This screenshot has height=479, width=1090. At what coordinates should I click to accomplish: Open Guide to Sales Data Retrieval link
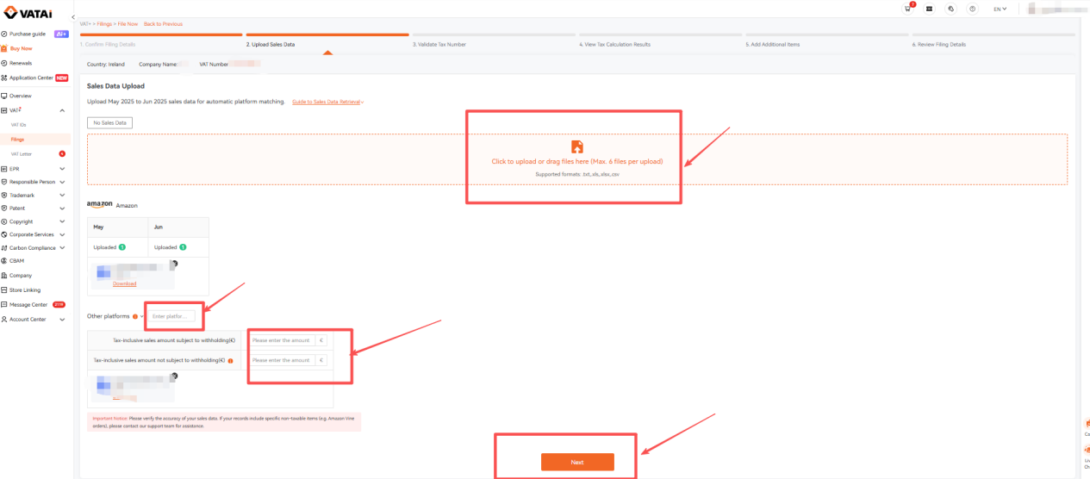tap(327, 102)
